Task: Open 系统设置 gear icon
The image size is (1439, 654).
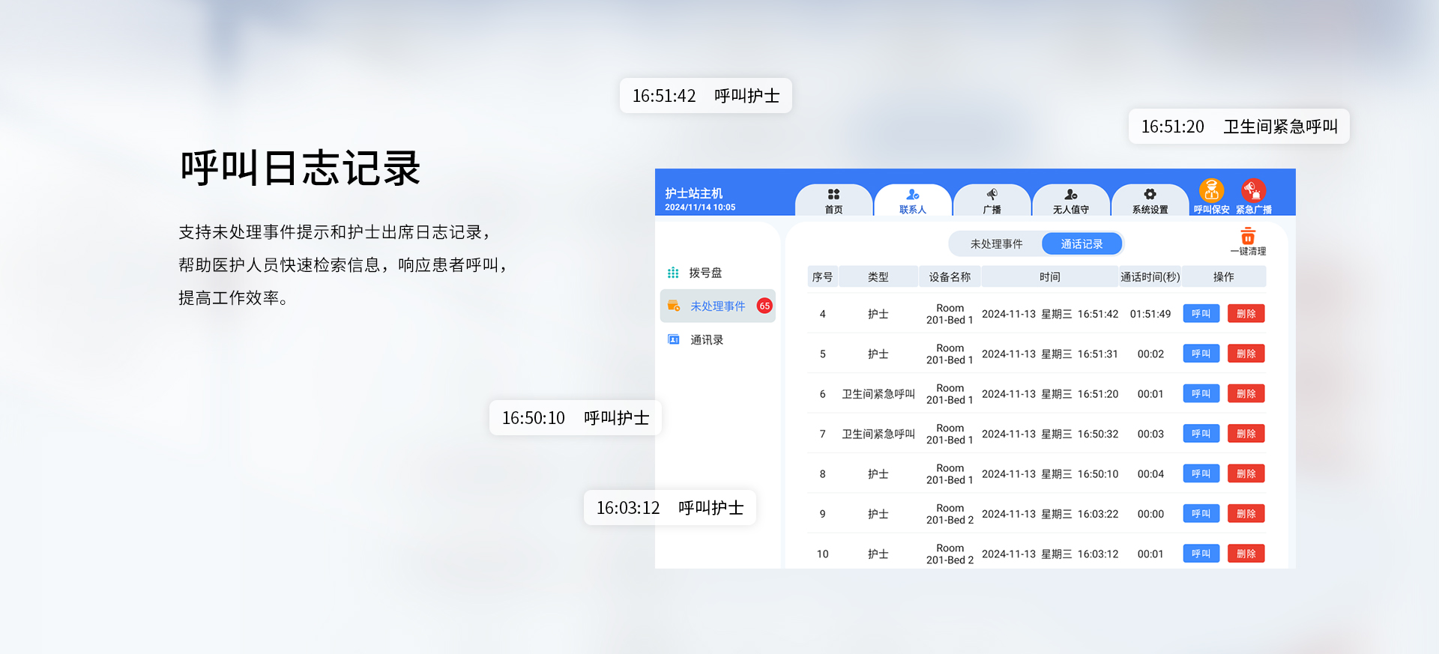Action: [x=1150, y=196]
